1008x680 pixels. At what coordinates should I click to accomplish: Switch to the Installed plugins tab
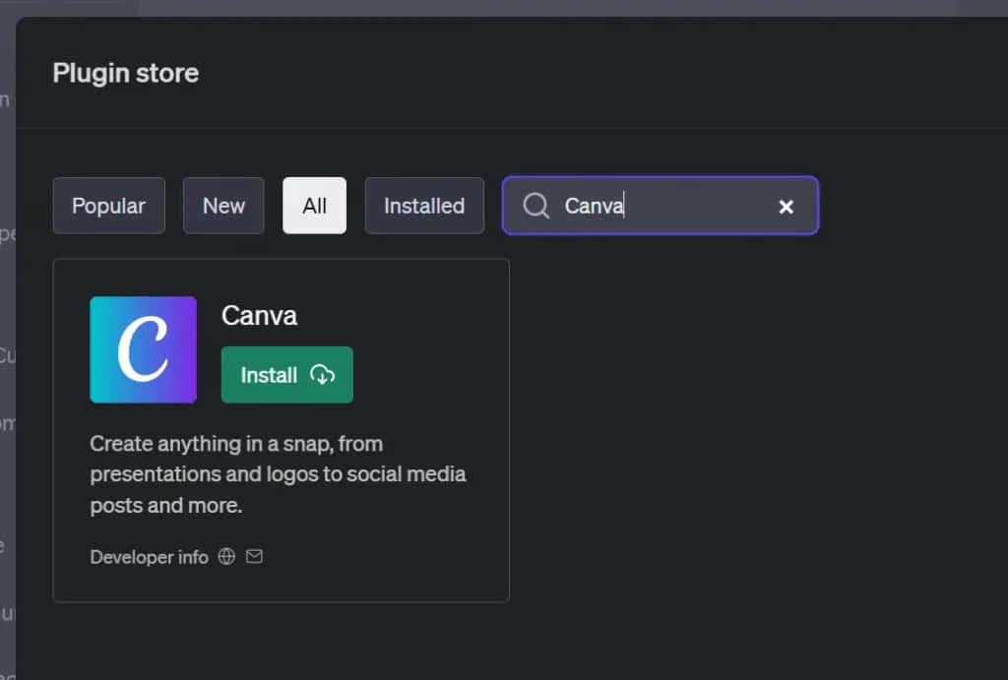click(x=424, y=206)
